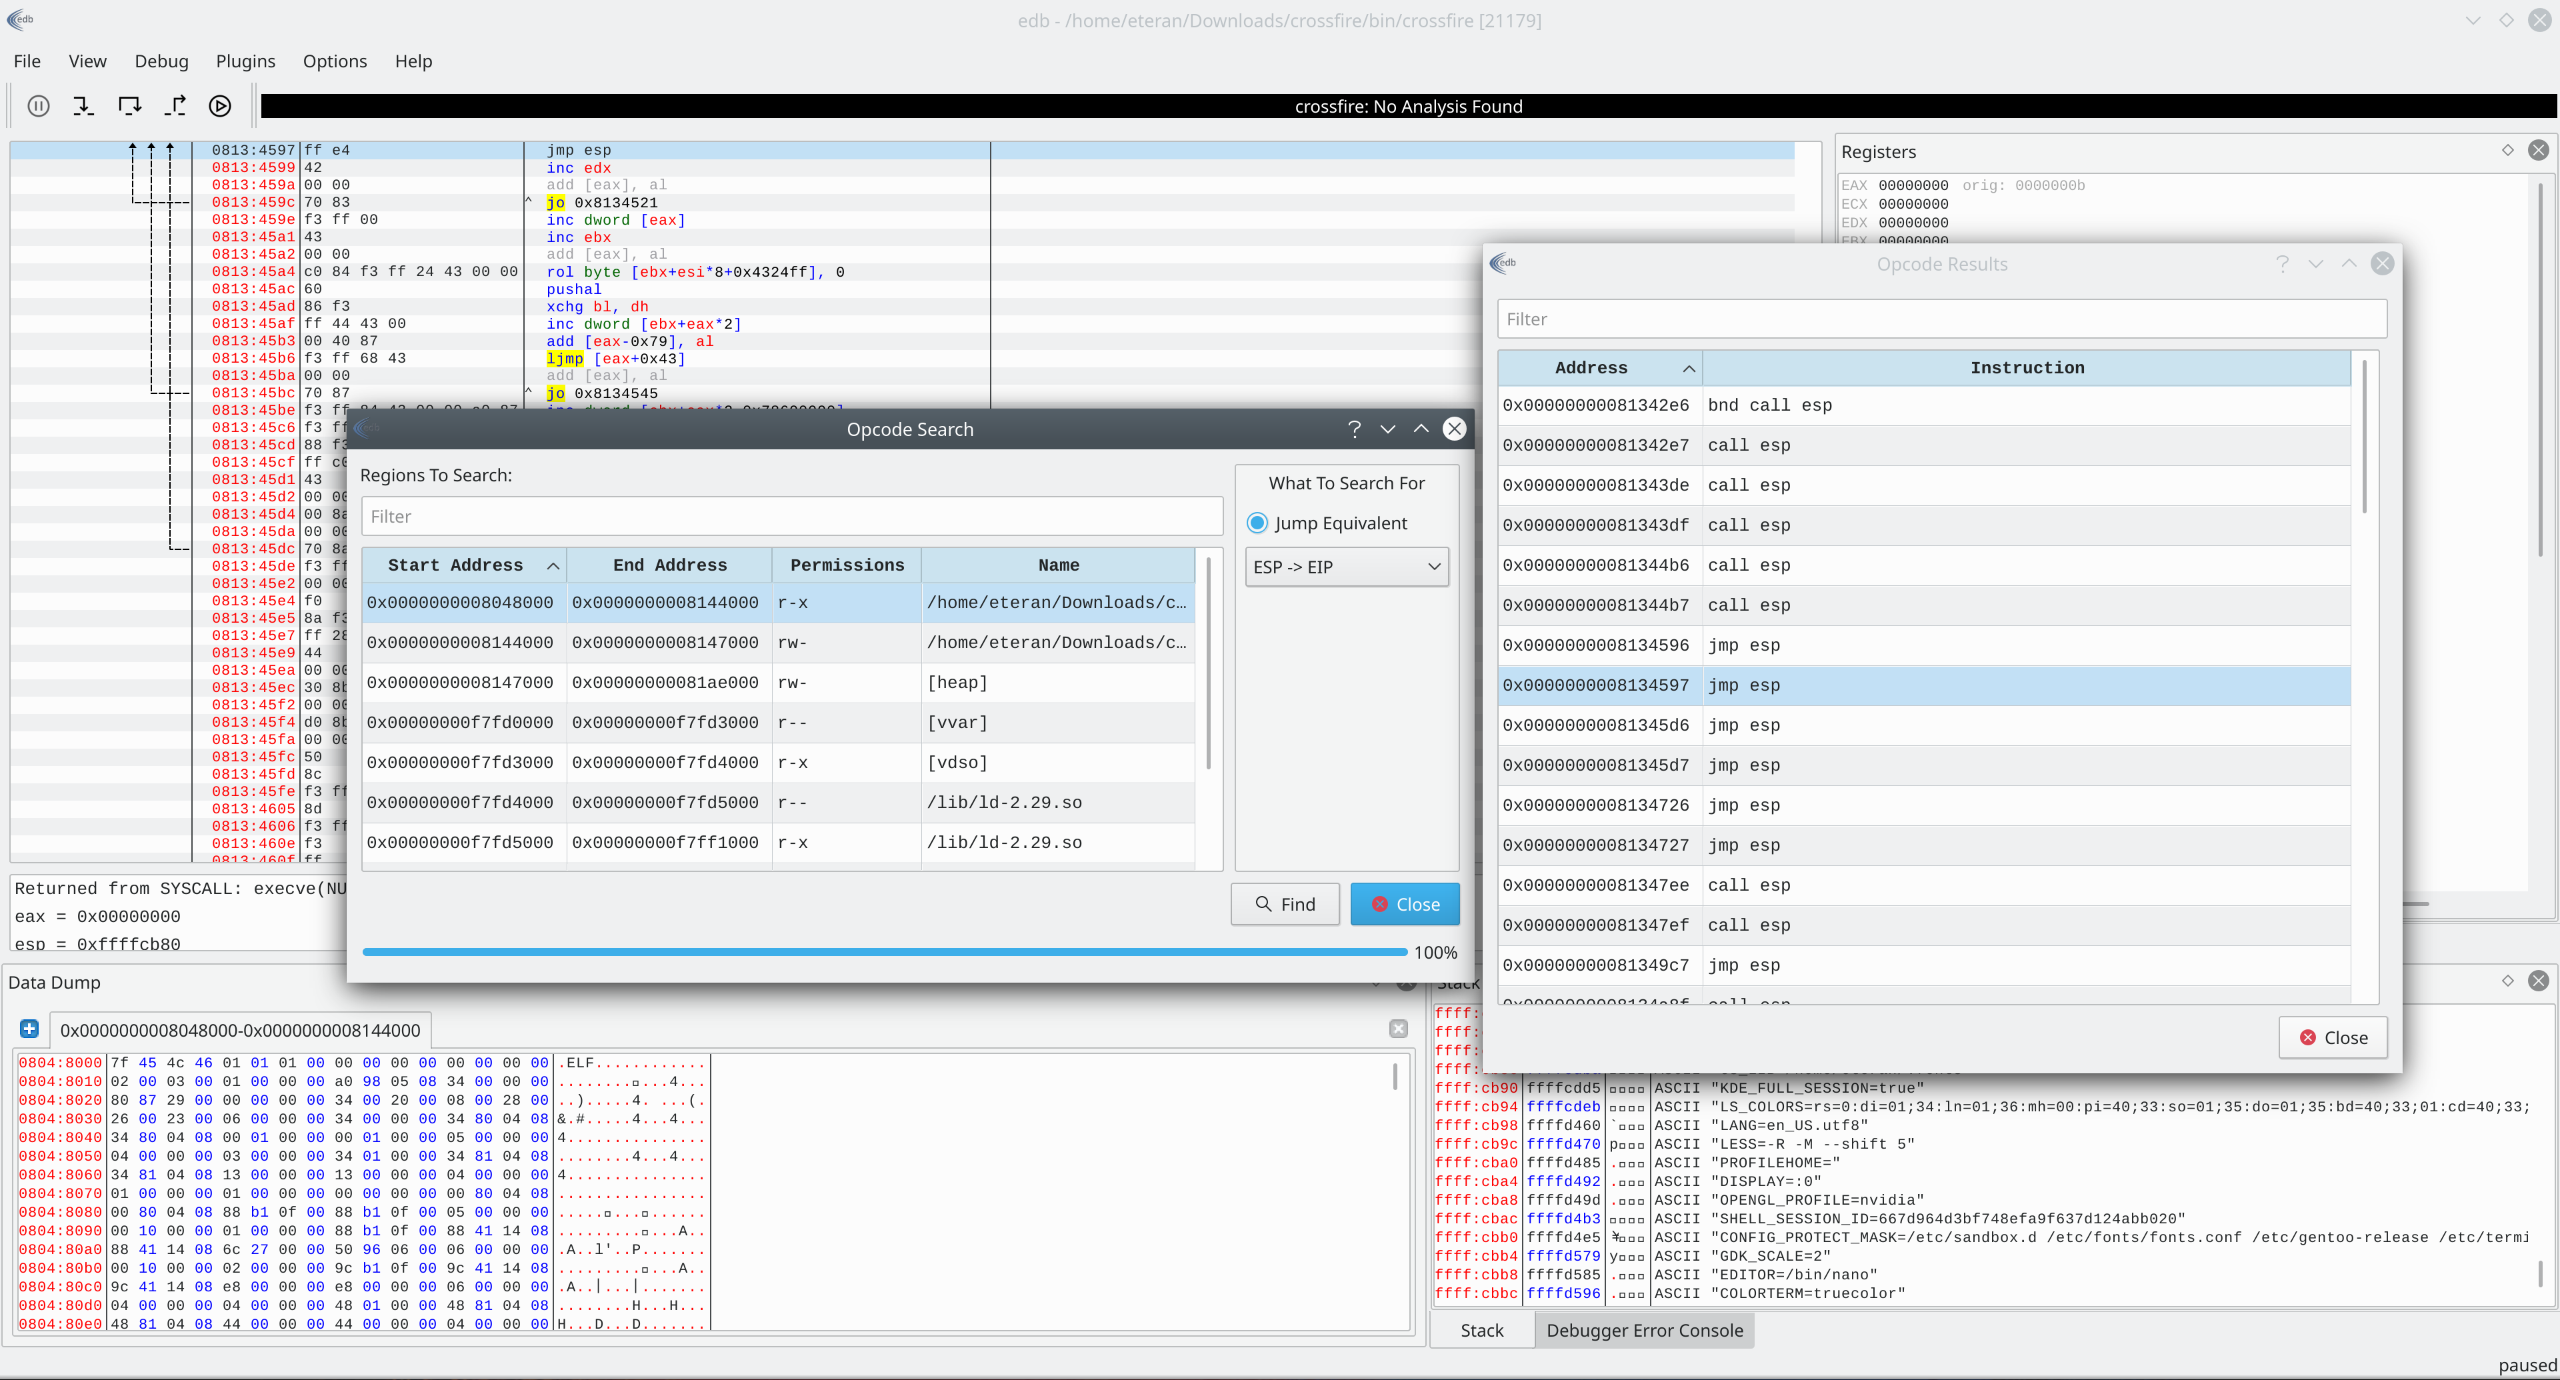This screenshot has width=2560, height=1380.
Task: Switch to the Debugger Error Console tab
Action: pos(1645,1330)
